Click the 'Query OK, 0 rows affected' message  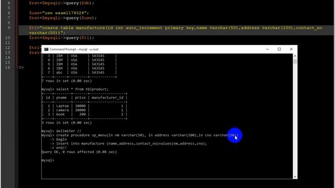pyautogui.click(x=79, y=152)
